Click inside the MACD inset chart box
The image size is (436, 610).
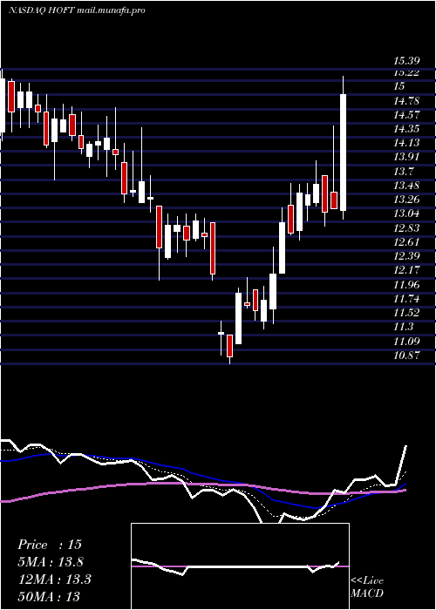(240, 566)
